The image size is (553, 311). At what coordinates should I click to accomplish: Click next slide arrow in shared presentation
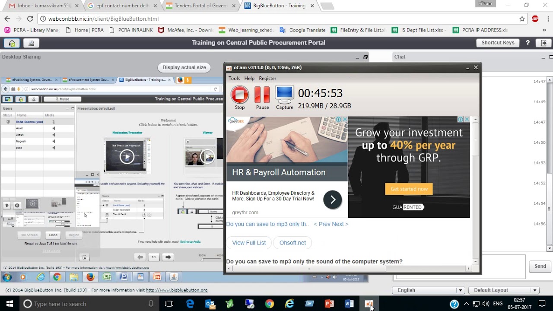[168, 257]
